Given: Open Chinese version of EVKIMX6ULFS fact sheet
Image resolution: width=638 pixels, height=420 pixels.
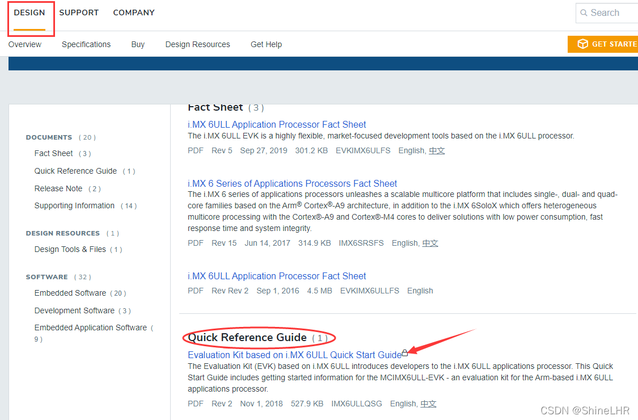Looking at the screenshot, I should (437, 151).
